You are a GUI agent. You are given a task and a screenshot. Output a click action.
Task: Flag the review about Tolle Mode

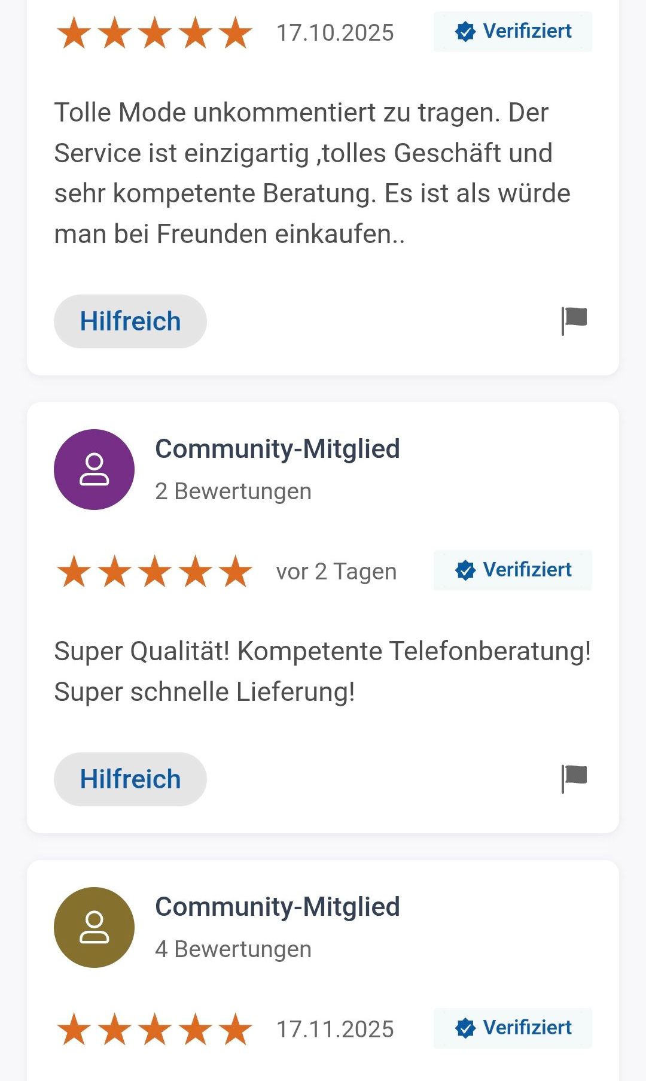click(574, 320)
